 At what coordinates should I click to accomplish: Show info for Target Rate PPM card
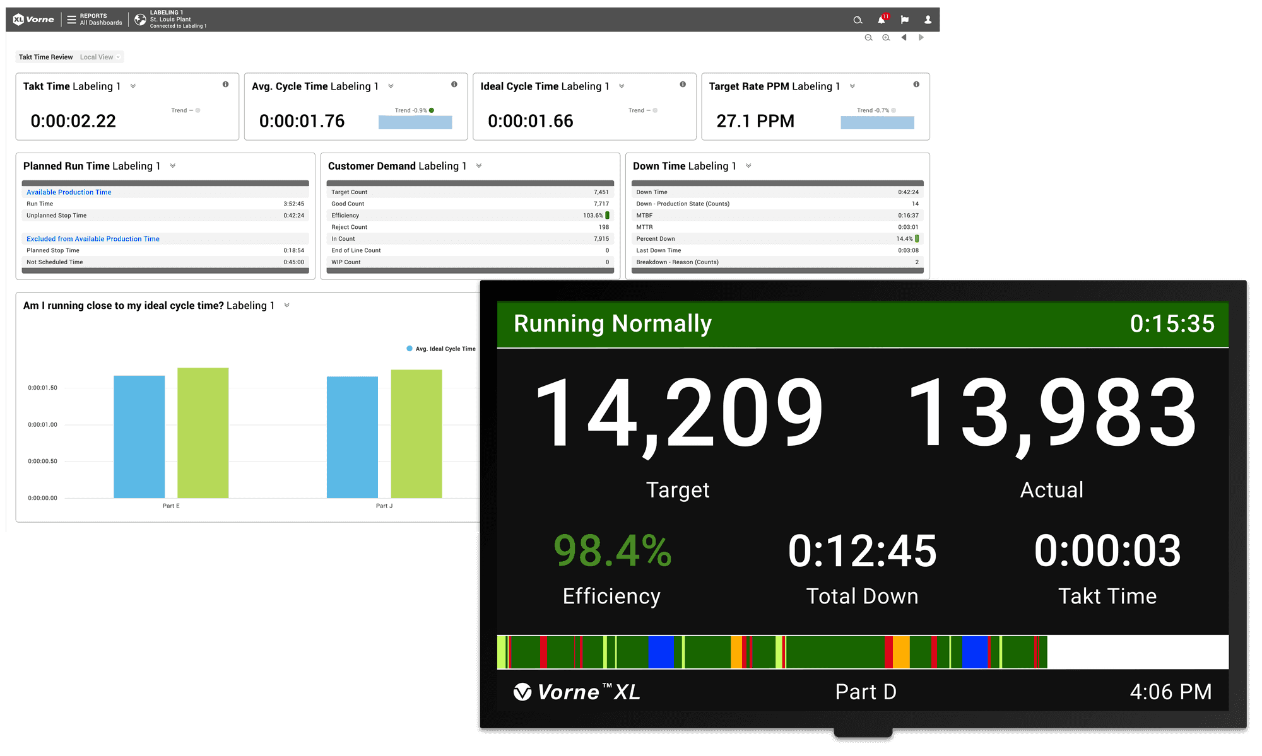point(916,84)
